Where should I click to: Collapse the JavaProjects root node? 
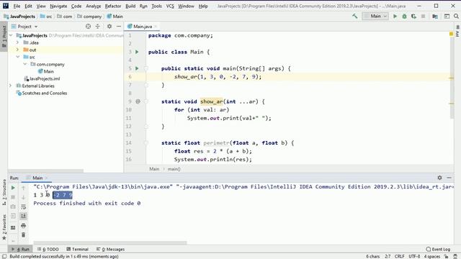pyautogui.click(x=12, y=35)
